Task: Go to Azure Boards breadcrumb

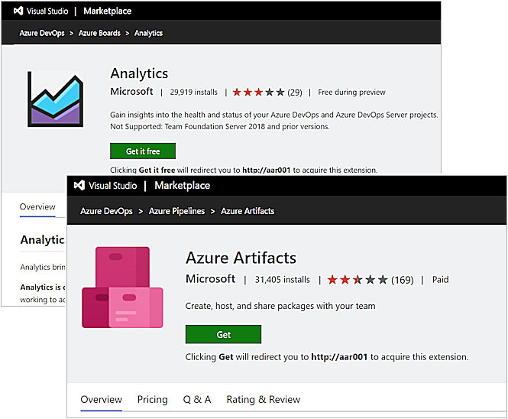Action: pyautogui.click(x=99, y=33)
